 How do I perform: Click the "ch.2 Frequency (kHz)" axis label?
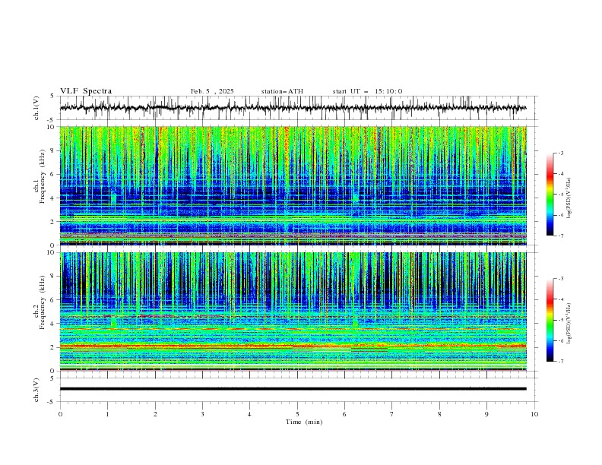coord(40,302)
